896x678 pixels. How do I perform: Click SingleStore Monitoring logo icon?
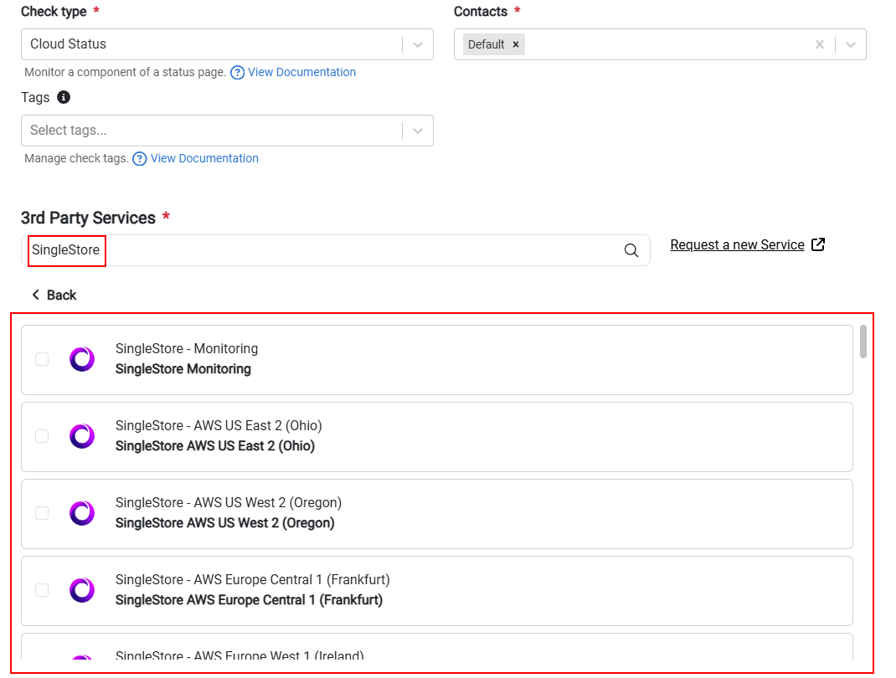(x=82, y=359)
